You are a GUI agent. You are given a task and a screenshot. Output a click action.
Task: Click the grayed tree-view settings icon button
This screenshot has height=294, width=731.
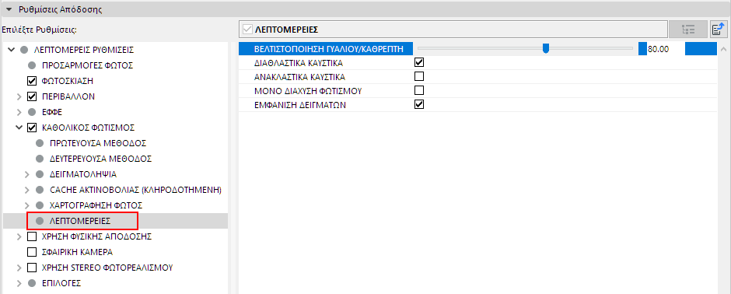[687, 30]
